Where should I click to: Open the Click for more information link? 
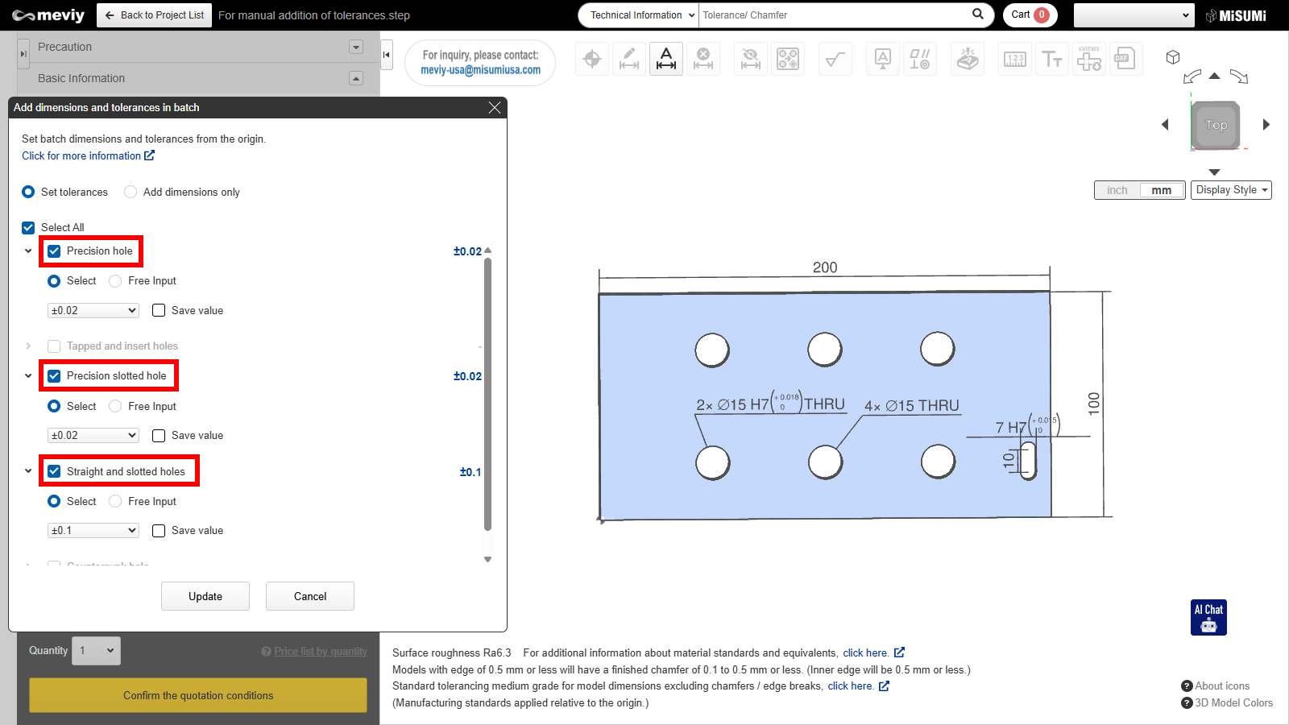87,156
